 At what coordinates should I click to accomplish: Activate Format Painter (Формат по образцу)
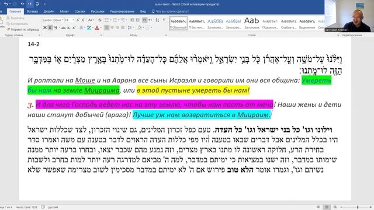click(23, 29)
